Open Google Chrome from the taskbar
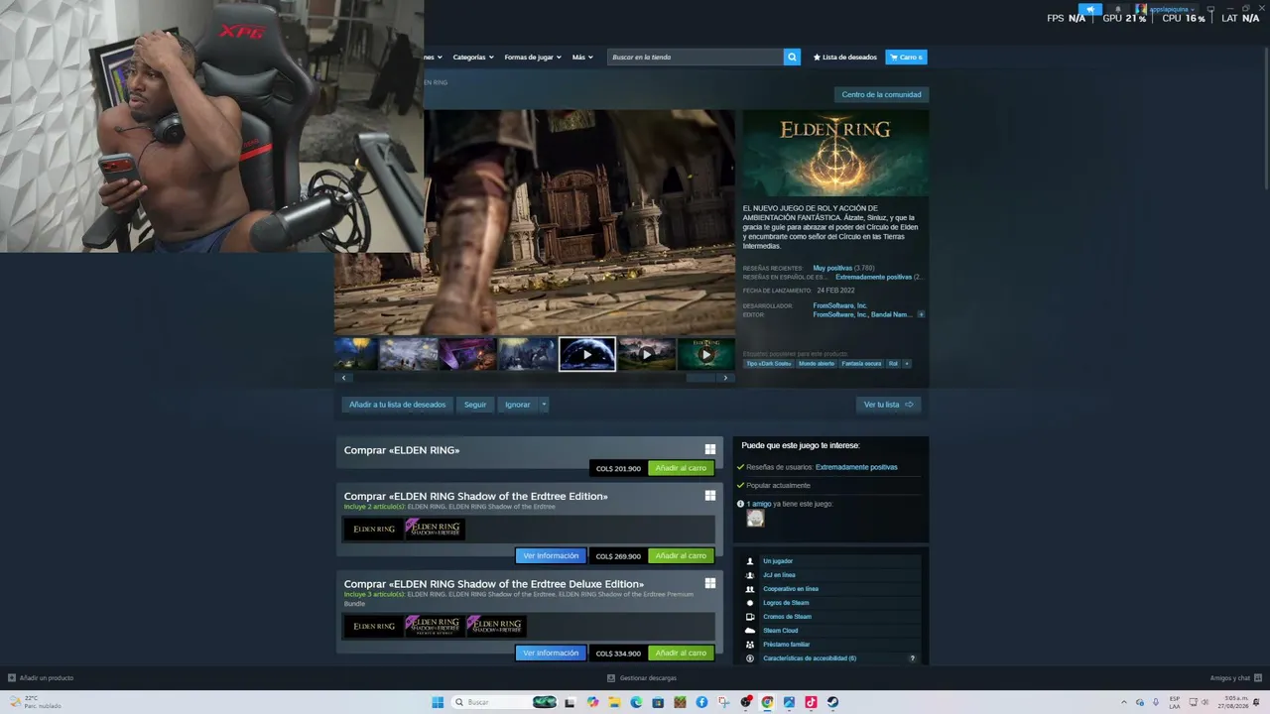Viewport: 1270px width, 714px height. (x=767, y=702)
